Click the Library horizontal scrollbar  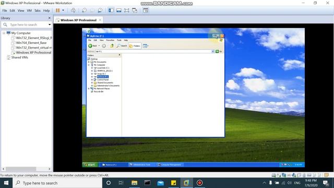[x=21, y=169]
